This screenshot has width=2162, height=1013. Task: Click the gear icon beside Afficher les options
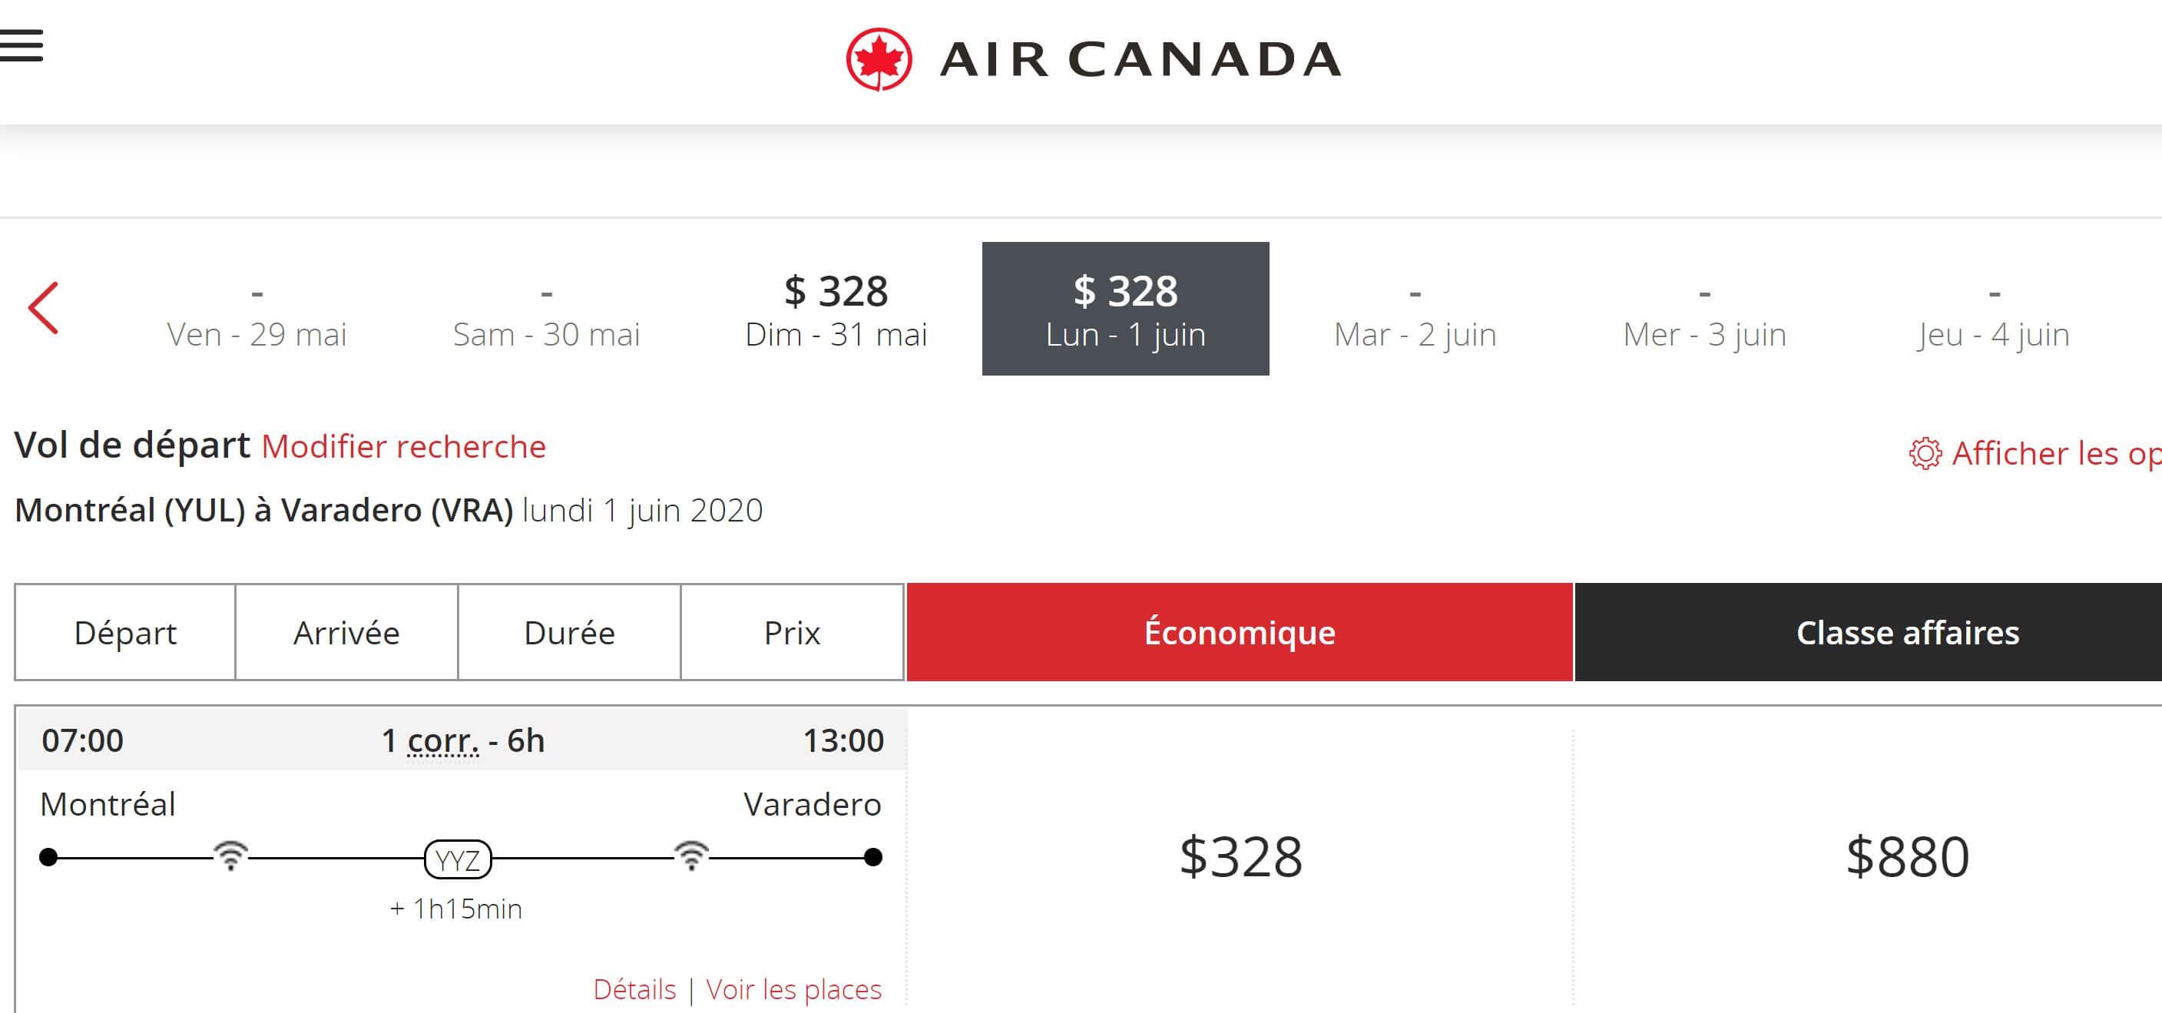(1925, 454)
